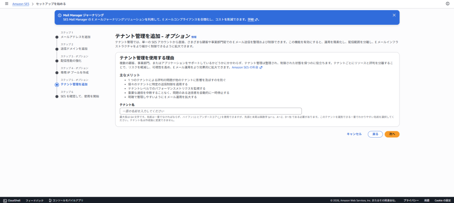This screenshot has height=203, width=454.
Task: Open the CloudShell terminal icon
Action: [4, 200]
